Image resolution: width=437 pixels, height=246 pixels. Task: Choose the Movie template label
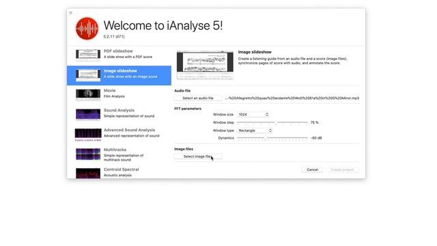pos(109,91)
